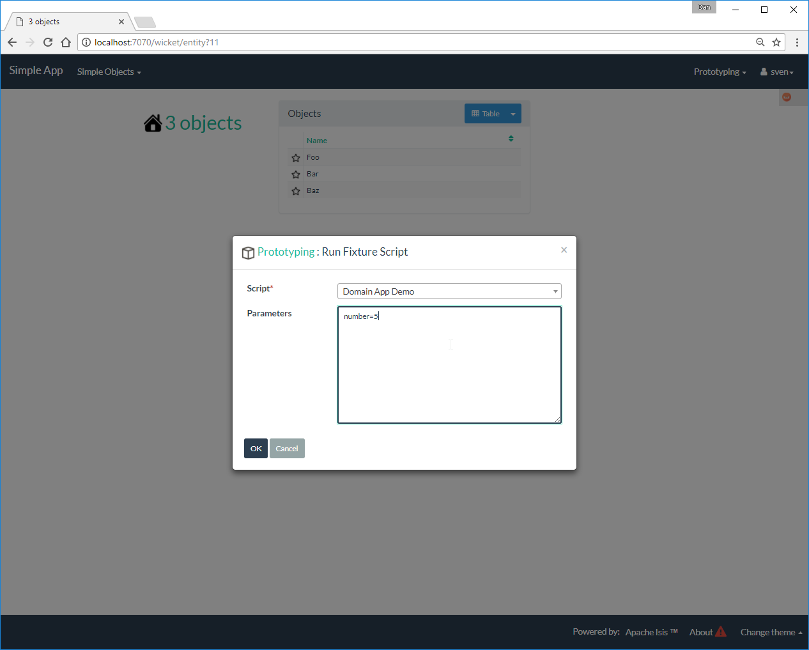809x650 pixels.
Task: Toggle bookmark star for Foo row
Action: point(296,158)
